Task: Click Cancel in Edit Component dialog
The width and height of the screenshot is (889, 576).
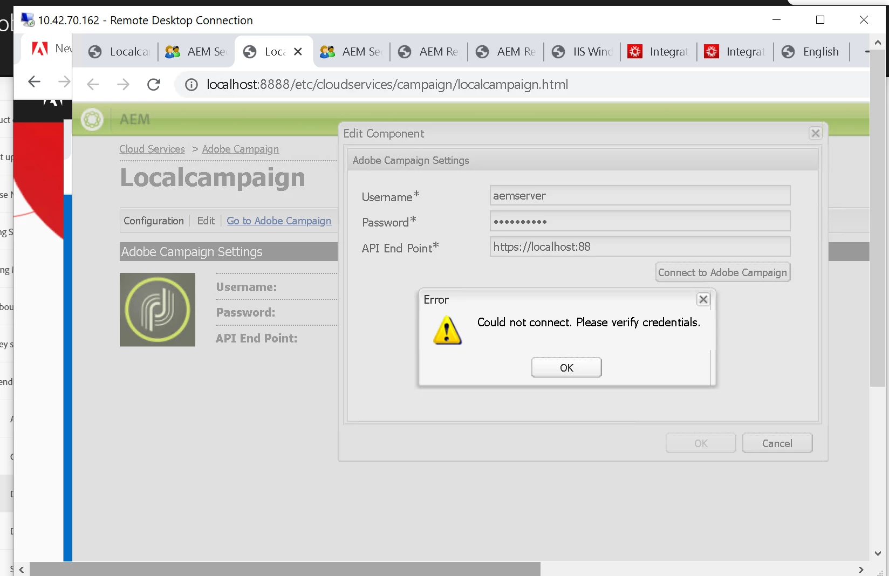Action: pos(777,443)
